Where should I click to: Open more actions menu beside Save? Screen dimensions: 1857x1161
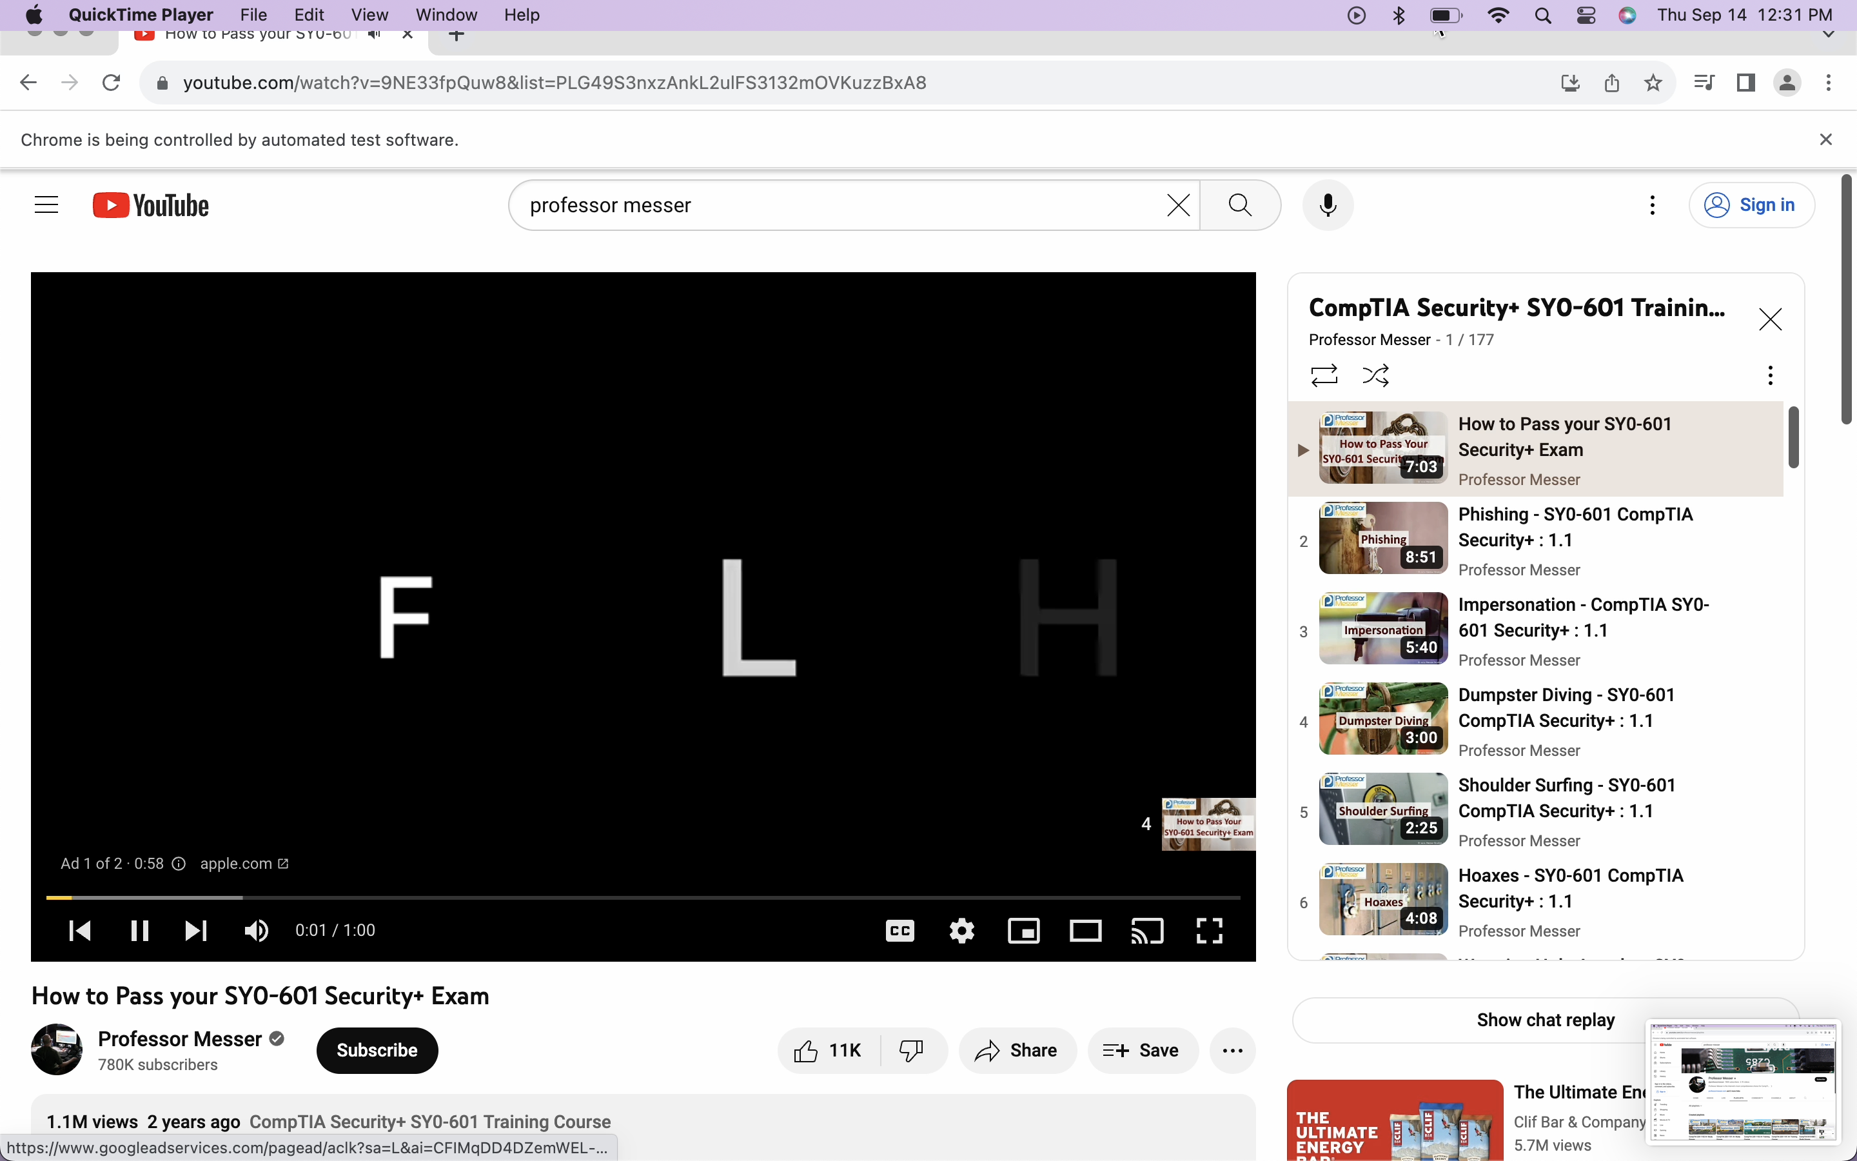[1232, 1049]
